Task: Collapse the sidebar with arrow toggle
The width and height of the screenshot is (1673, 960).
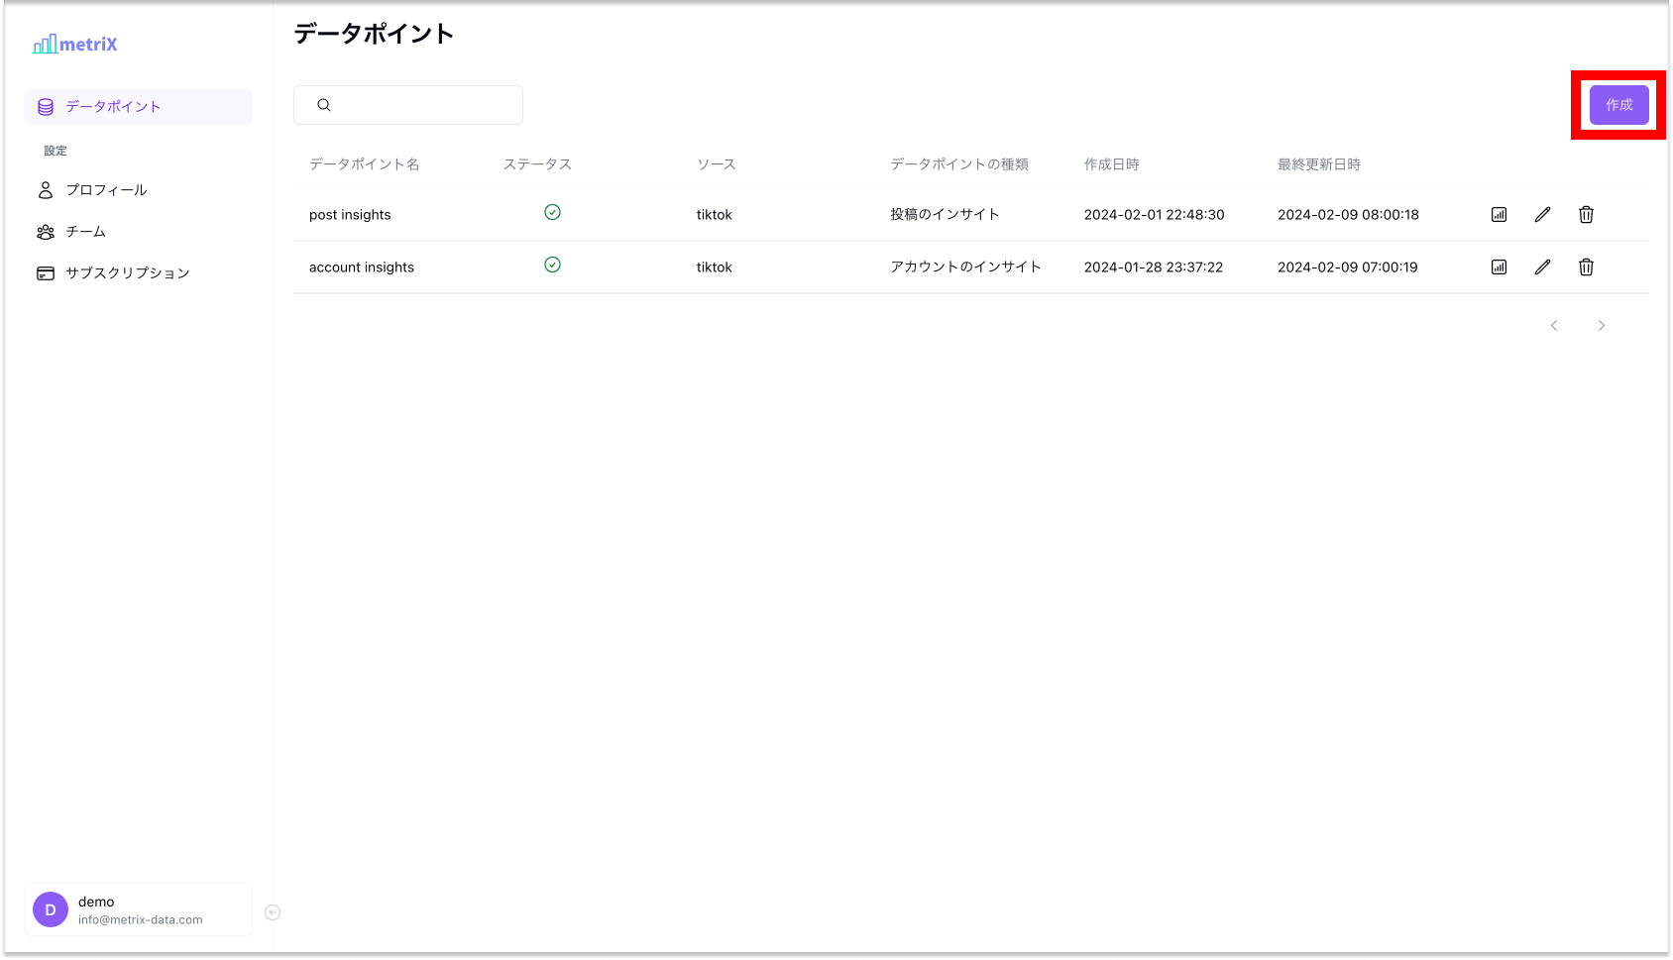Action: (x=273, y=912)
